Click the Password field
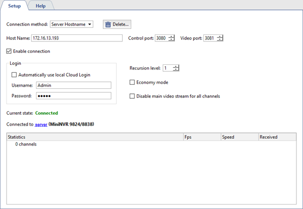Screen dimensions: 303x209 (73, 96)
